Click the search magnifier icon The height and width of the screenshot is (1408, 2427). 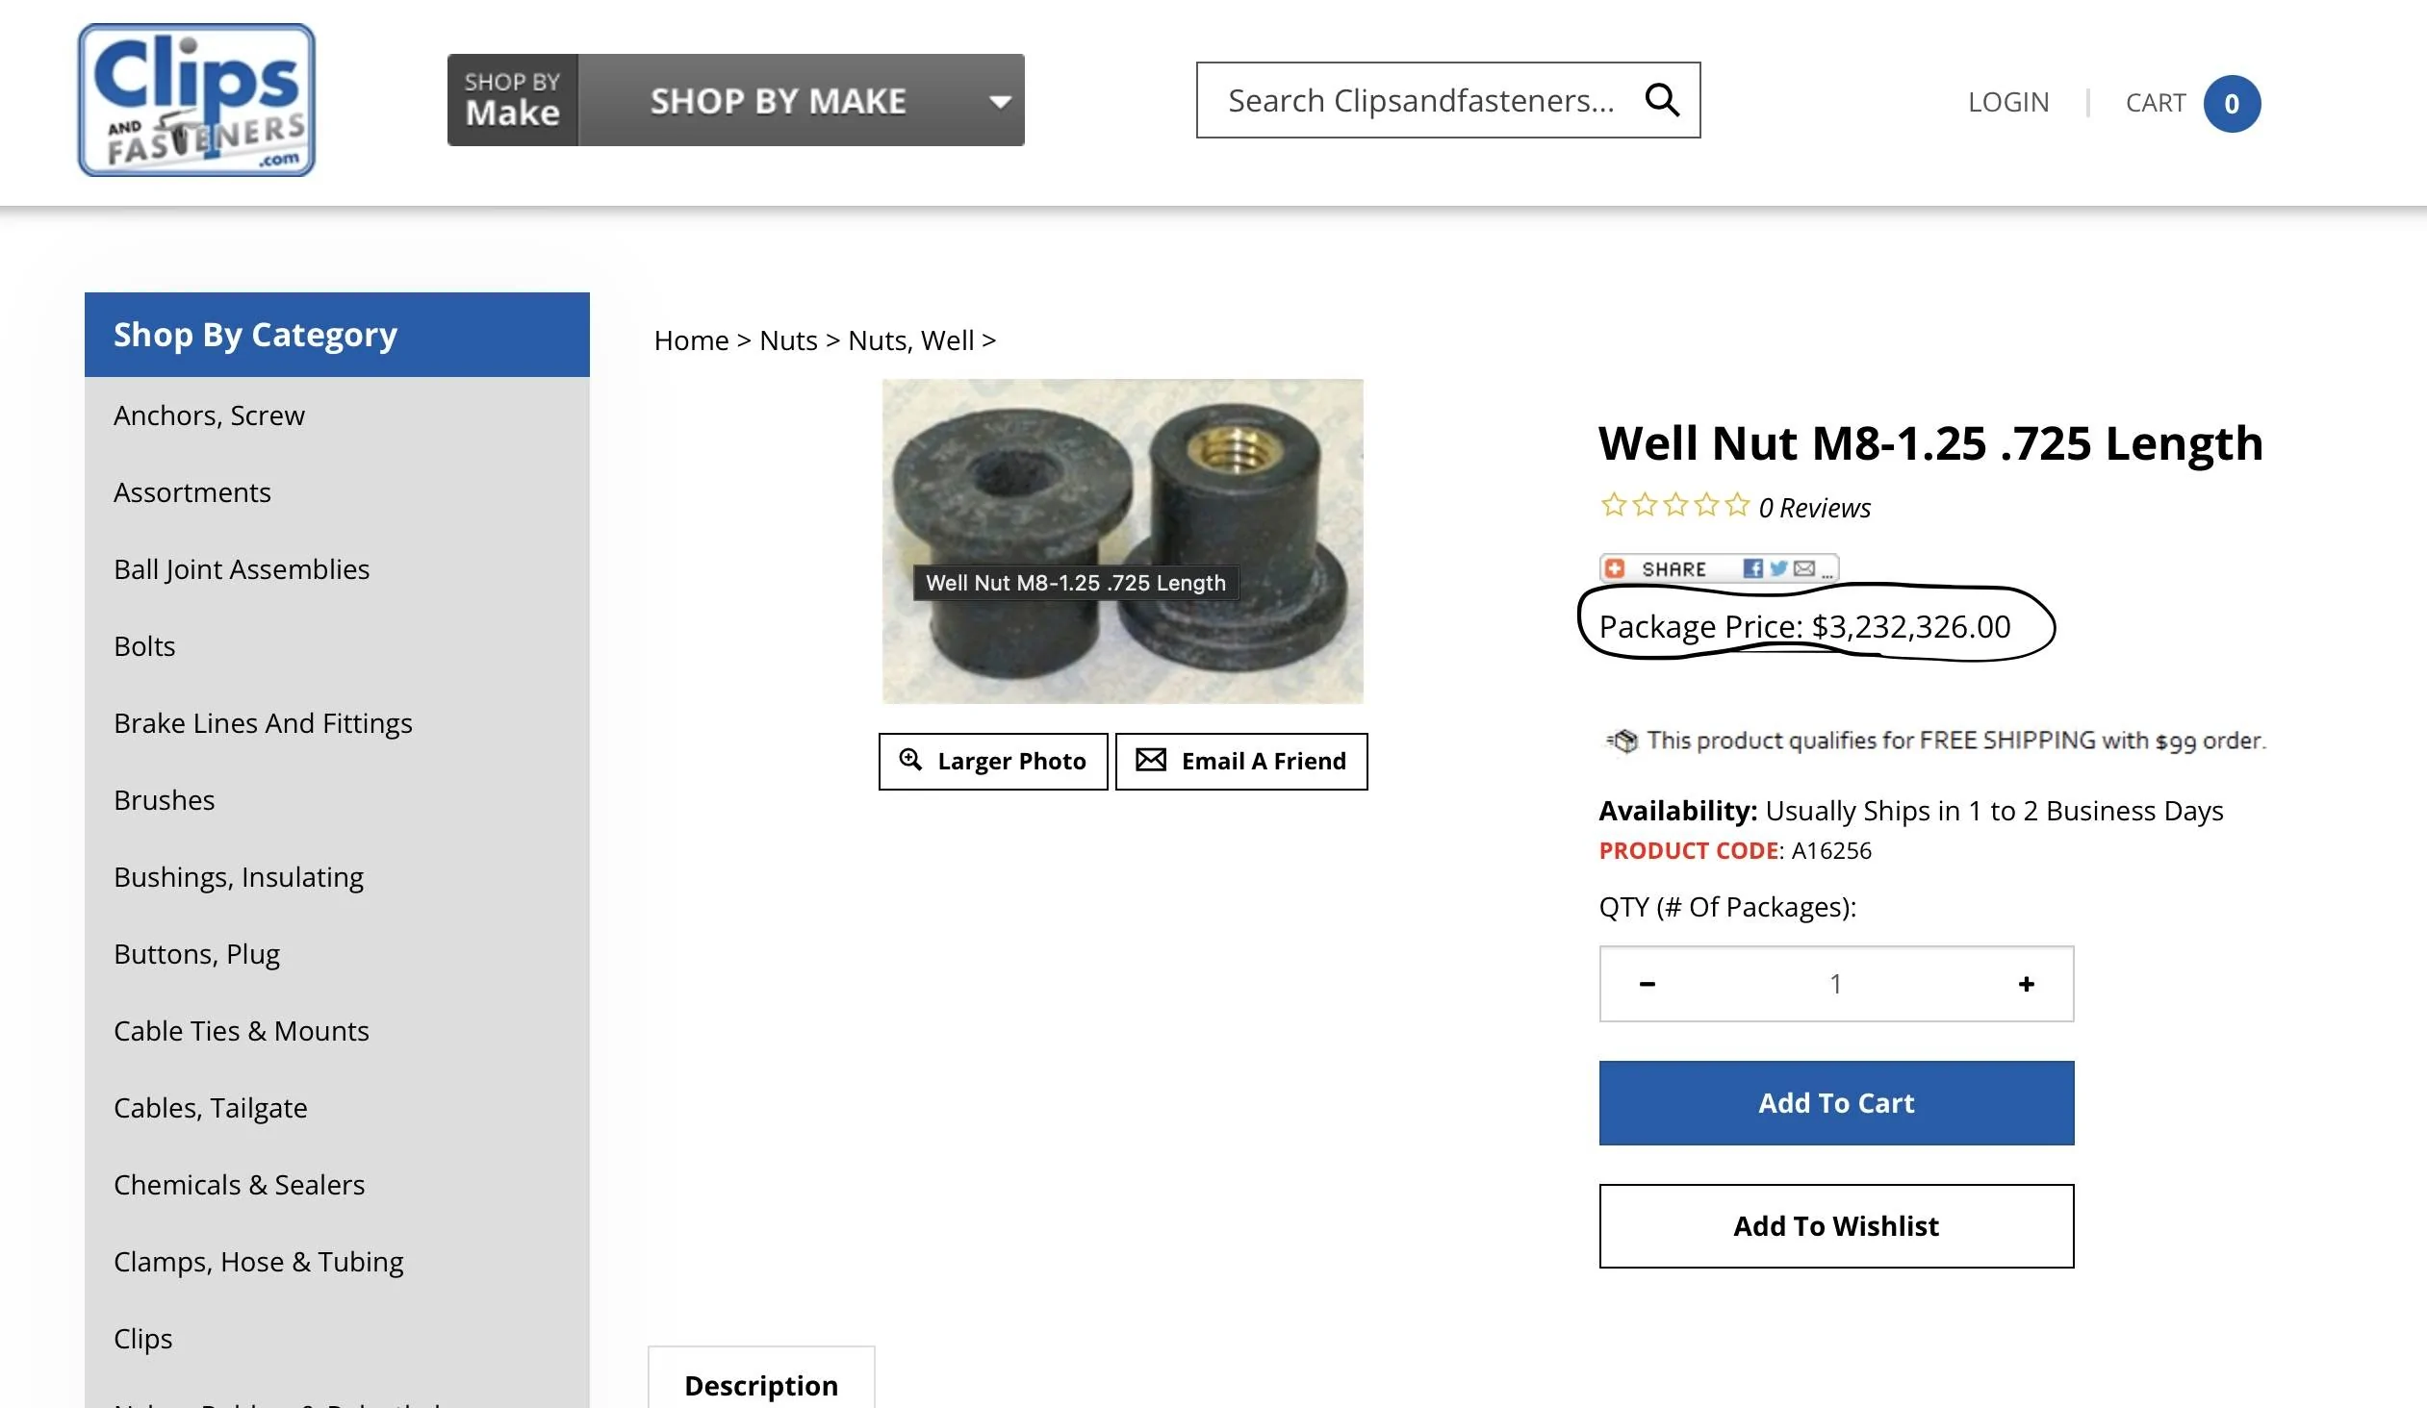coord(1661,99)
